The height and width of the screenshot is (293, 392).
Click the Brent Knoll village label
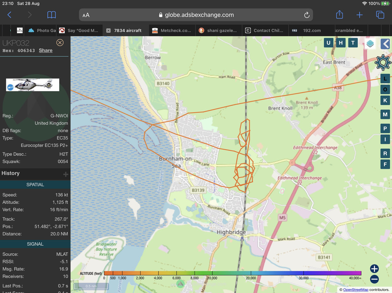tap(280, 108)
